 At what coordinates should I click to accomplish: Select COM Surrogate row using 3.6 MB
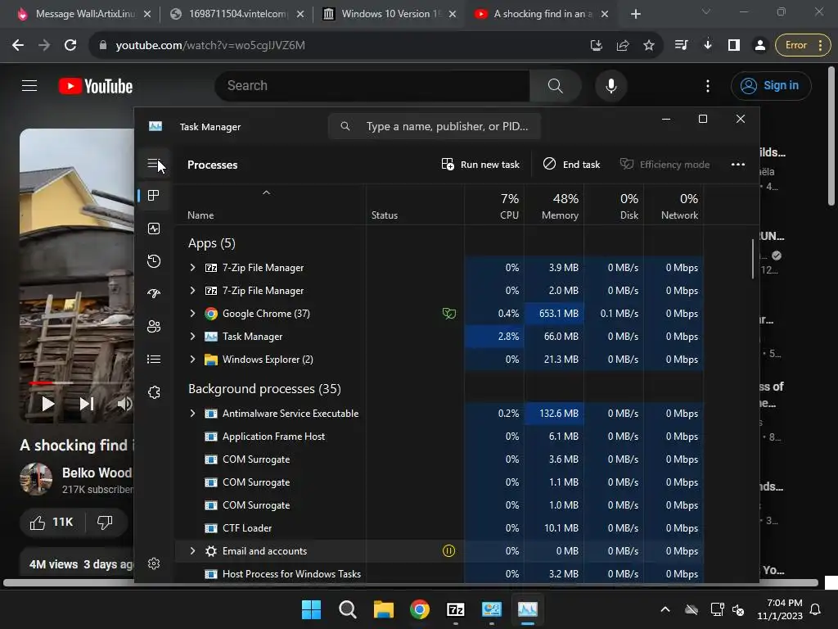[x=439, y=459]
